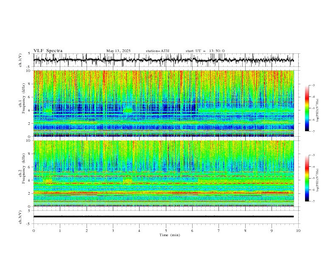
Task: Click the 'ch.1(V)' waveform axis label
Action: [x=20, y=60]
